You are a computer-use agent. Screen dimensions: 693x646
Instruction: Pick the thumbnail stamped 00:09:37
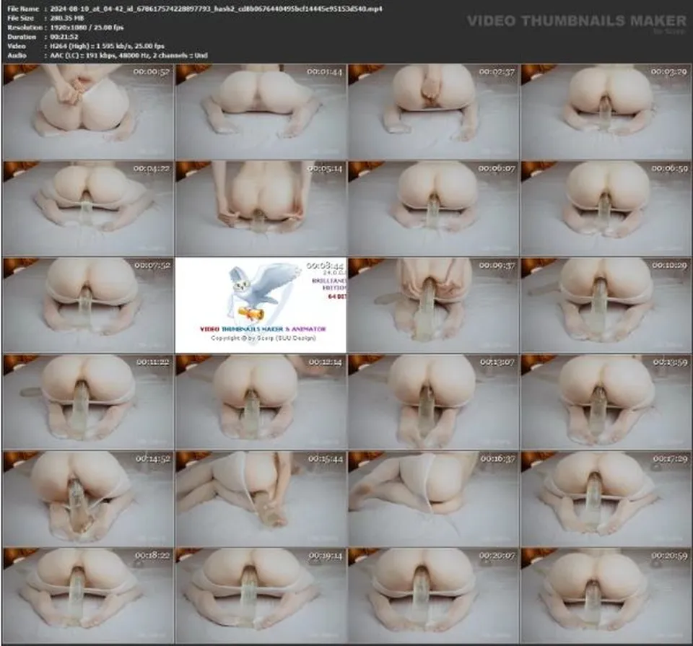point(434,305)
